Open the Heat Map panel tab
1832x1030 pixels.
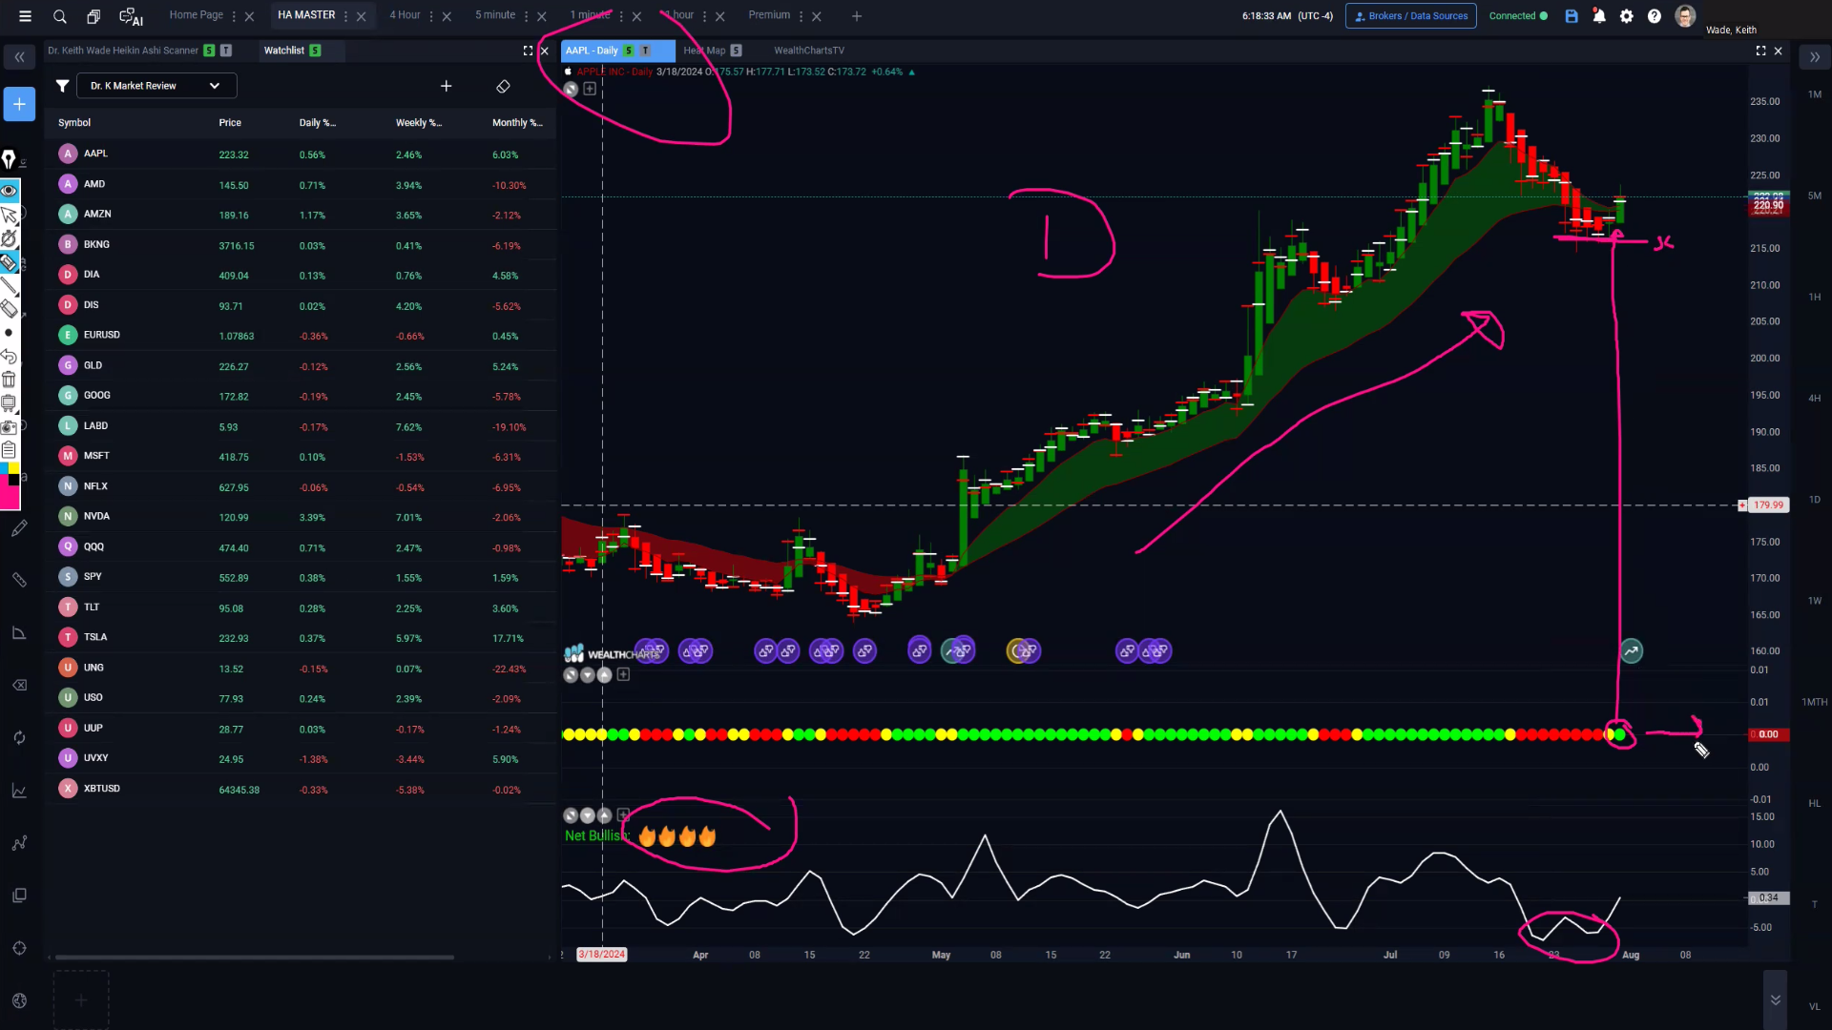(x=704, y=51)
